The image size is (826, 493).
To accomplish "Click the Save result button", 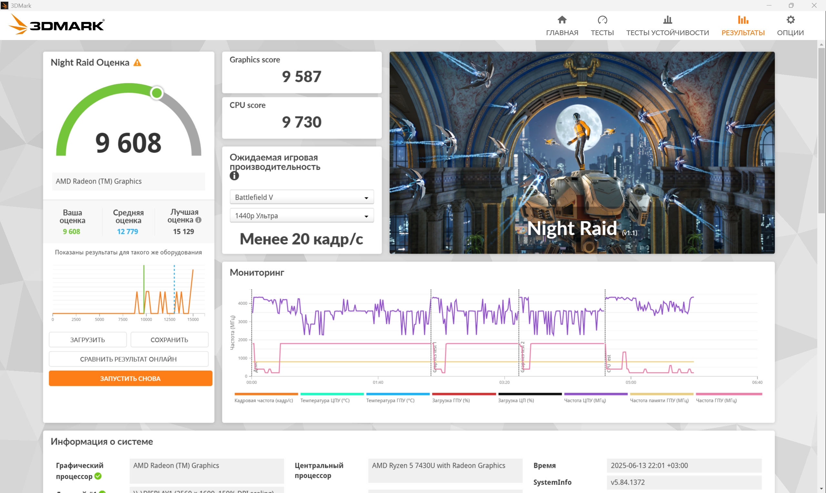I will coord(169,340).
